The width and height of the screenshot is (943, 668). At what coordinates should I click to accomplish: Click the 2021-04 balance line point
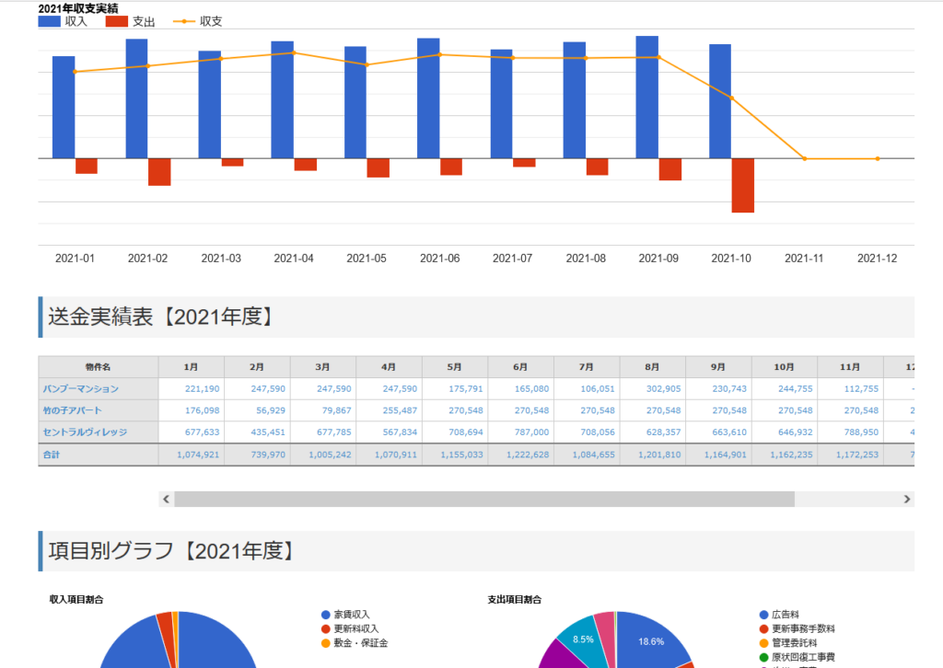(294, 52)
